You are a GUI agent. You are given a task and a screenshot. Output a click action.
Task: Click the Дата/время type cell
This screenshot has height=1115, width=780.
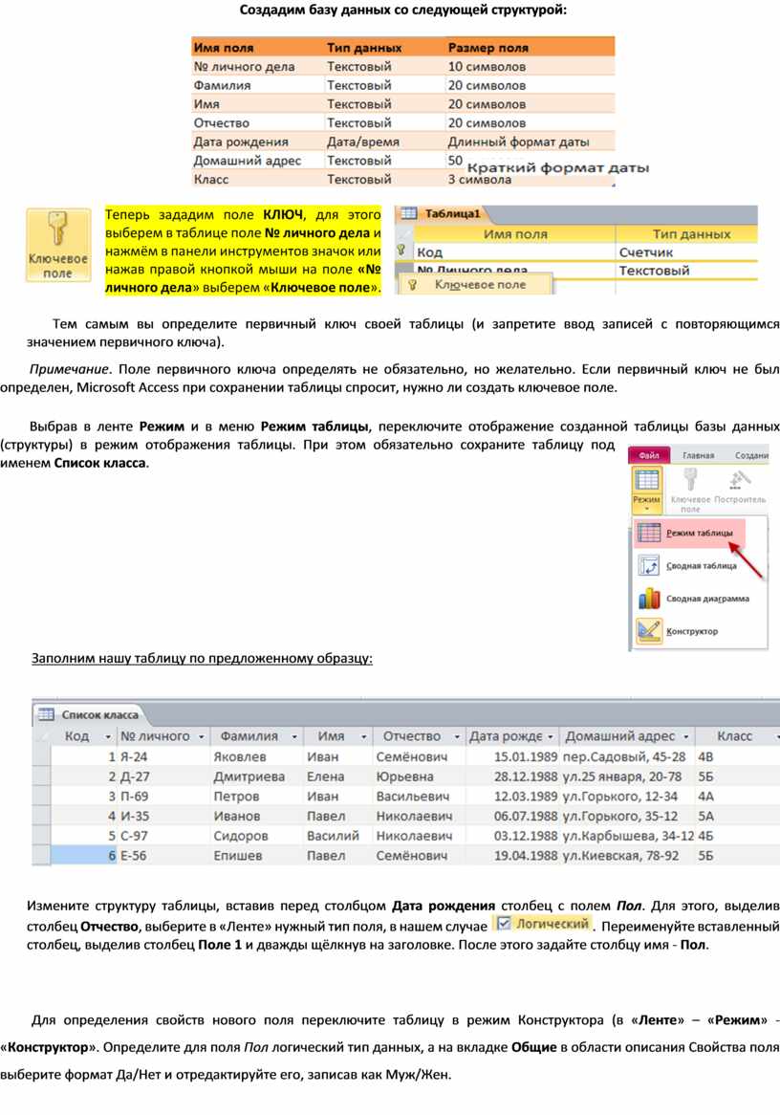362,142
